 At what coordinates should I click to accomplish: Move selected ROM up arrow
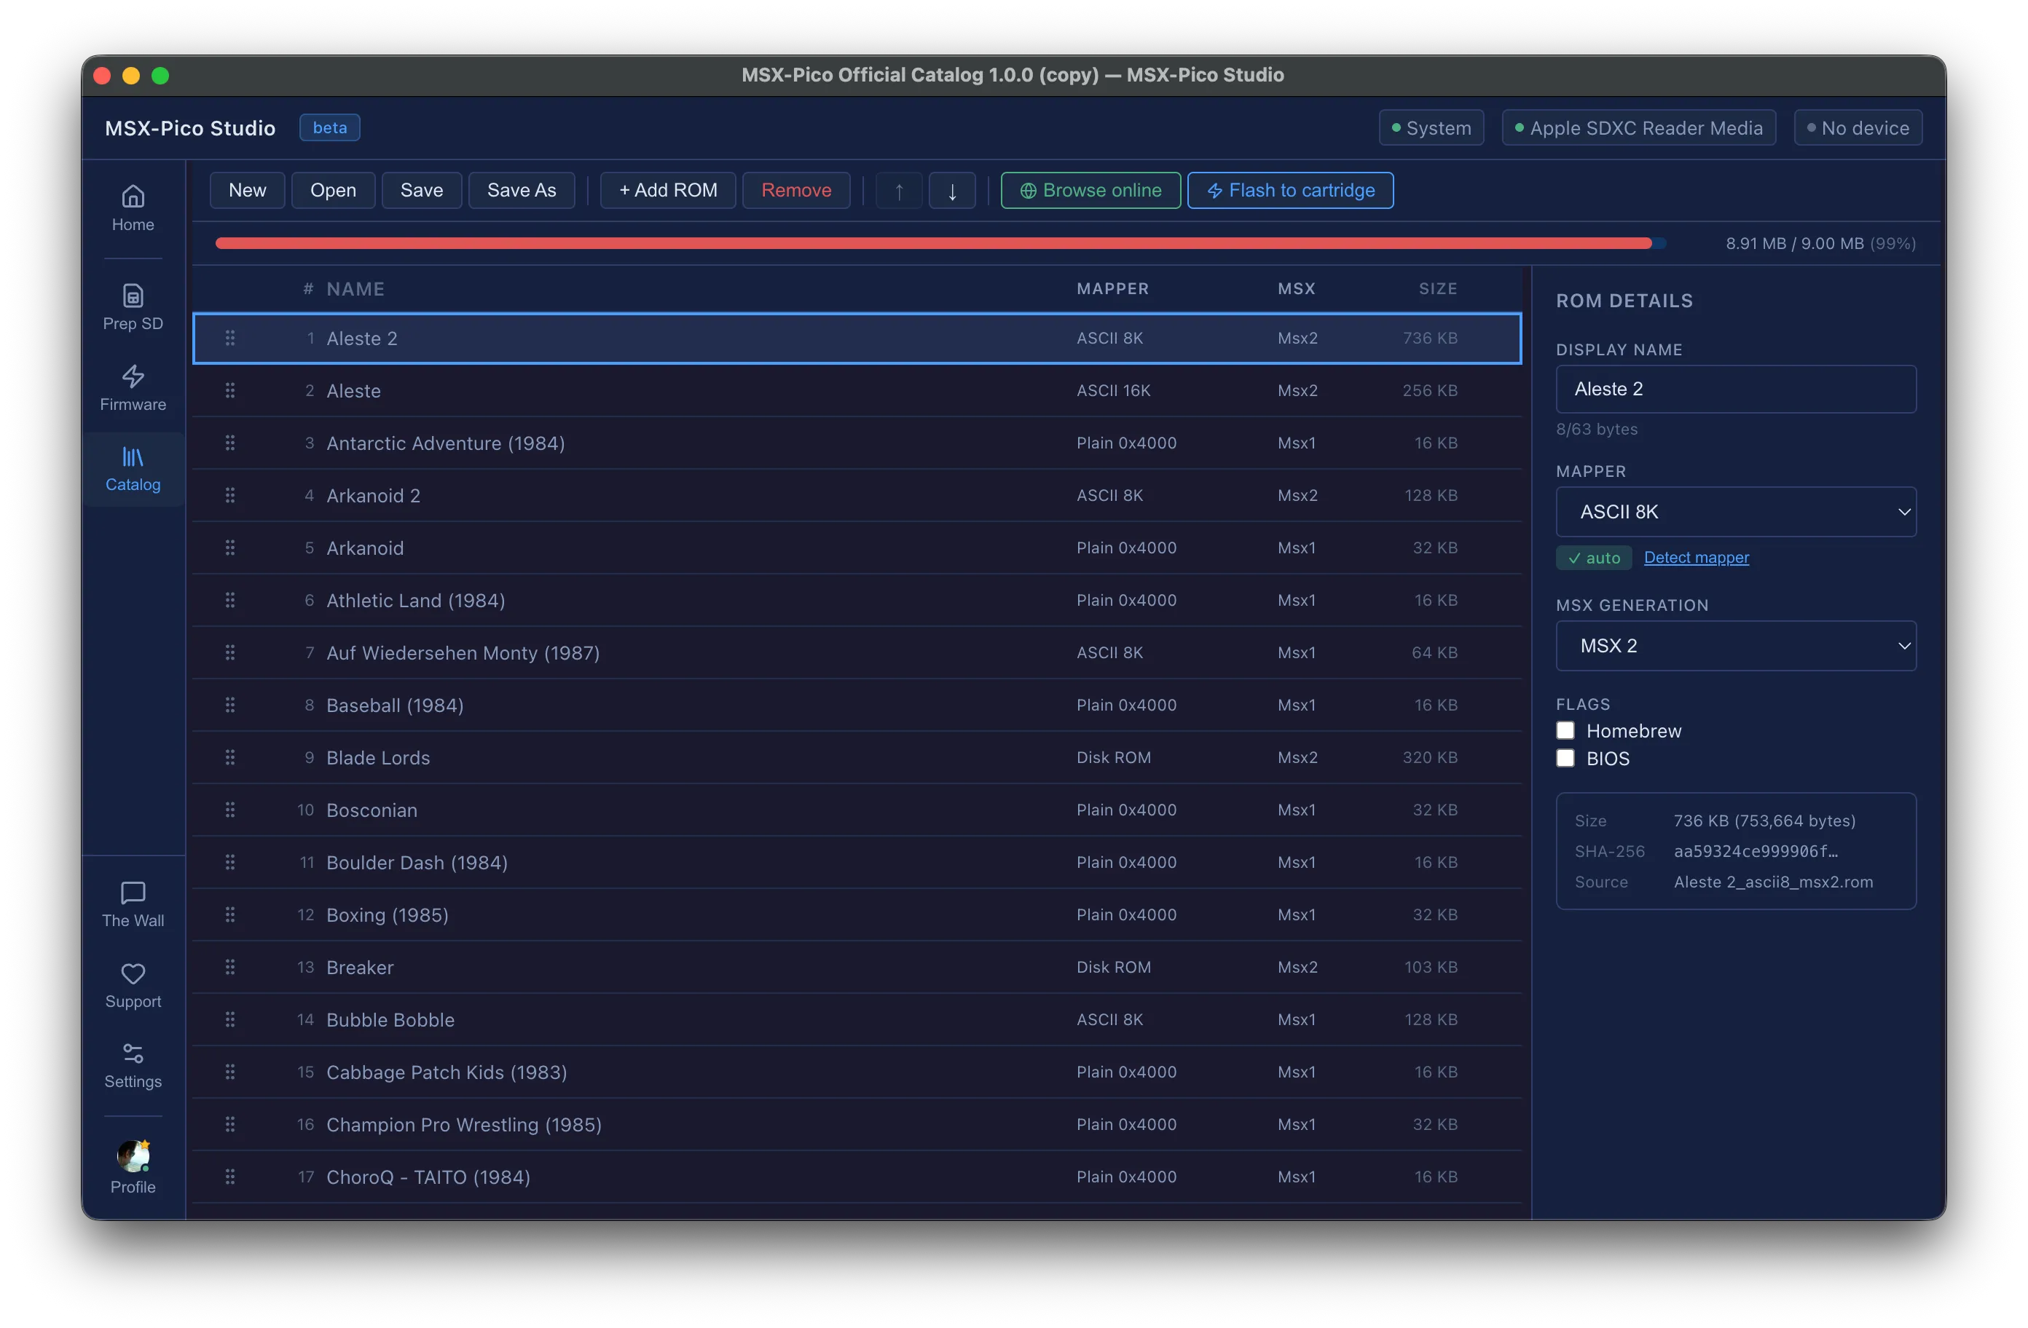pyautogui.click(x=899, y=190)
